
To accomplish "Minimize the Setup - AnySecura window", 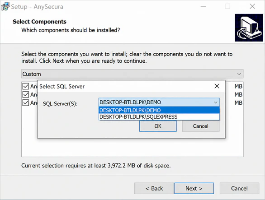I will 203,6.
